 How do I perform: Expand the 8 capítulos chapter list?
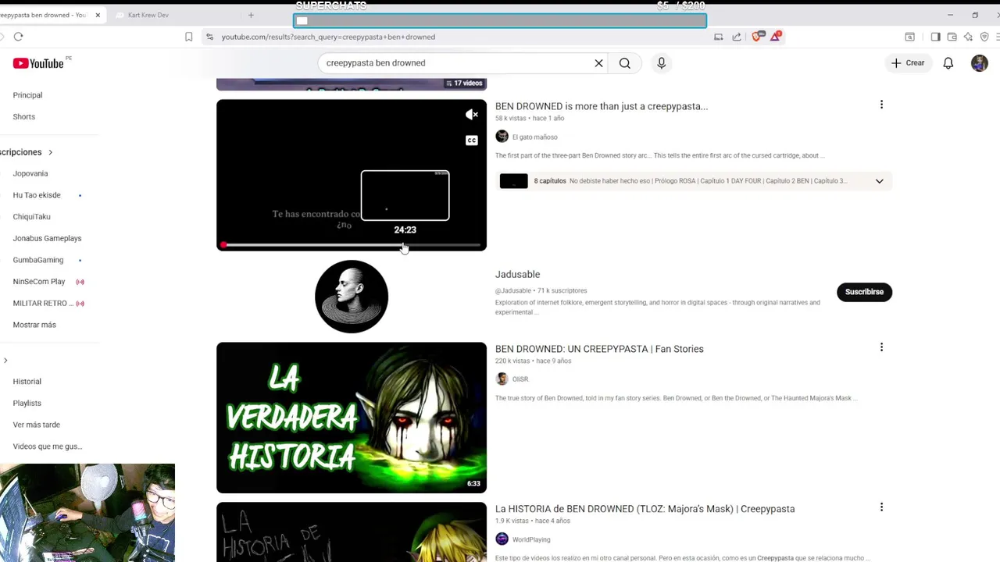879,181
